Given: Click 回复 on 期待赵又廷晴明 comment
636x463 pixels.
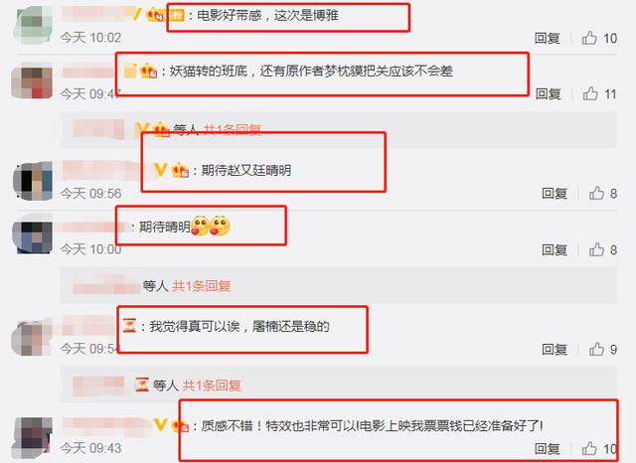Looking at the screenshot, I should 555,194.
